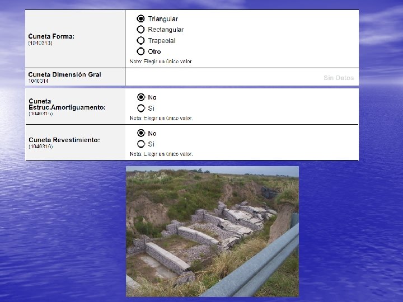Viewport: 403px width, 302px height.
Task: Choose Si for Cuneta Revestimiento
Action: [x=141, y=144]
